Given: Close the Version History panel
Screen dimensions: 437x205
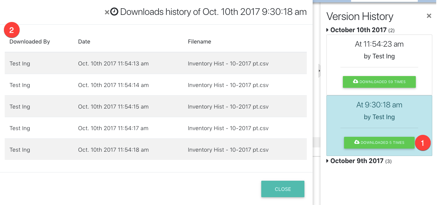Looking at the screenshot, I should point(429,16).
